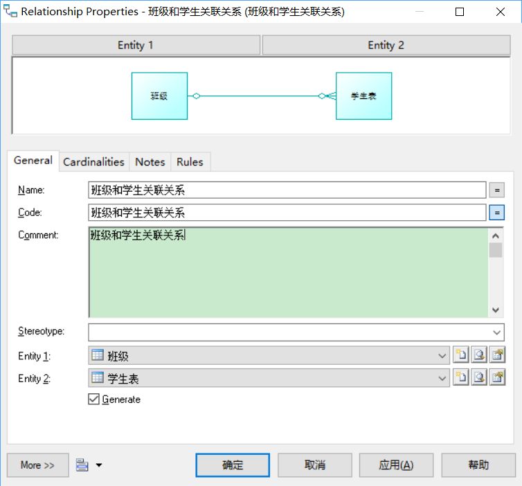Close the Relationship Properties dialog

click(x=500, y=12)
